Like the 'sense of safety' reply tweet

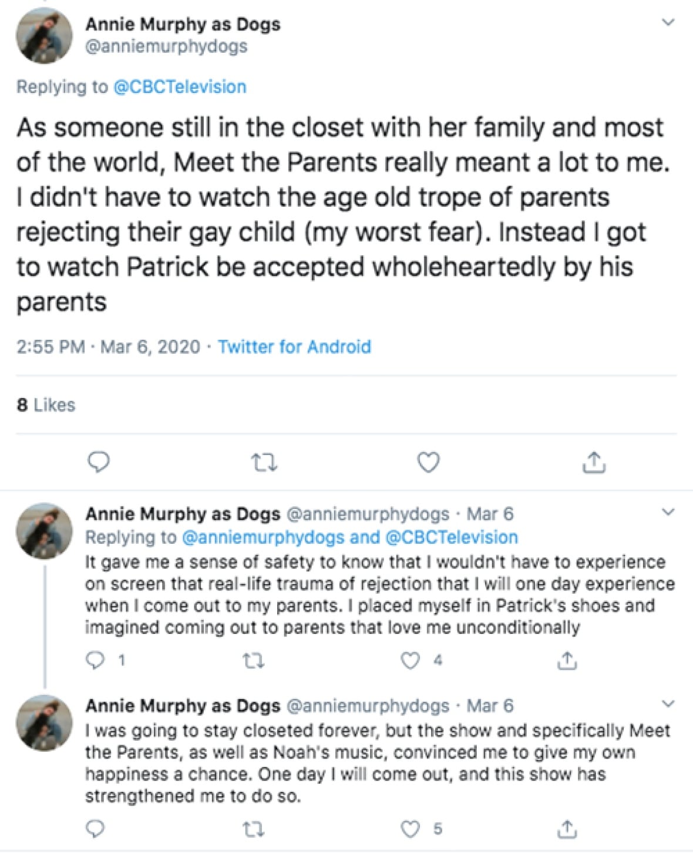(x=410, y=661)
